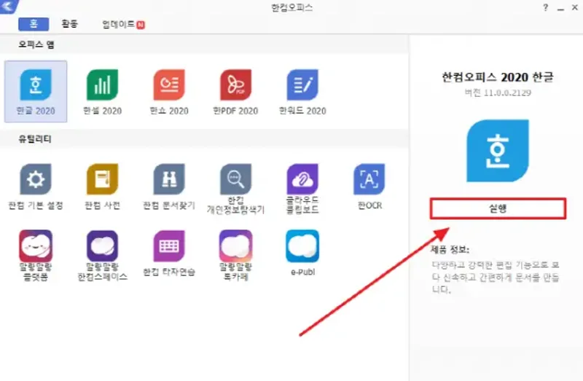
Task: Switch to the 홈 tab
Action: pos(34,24)
